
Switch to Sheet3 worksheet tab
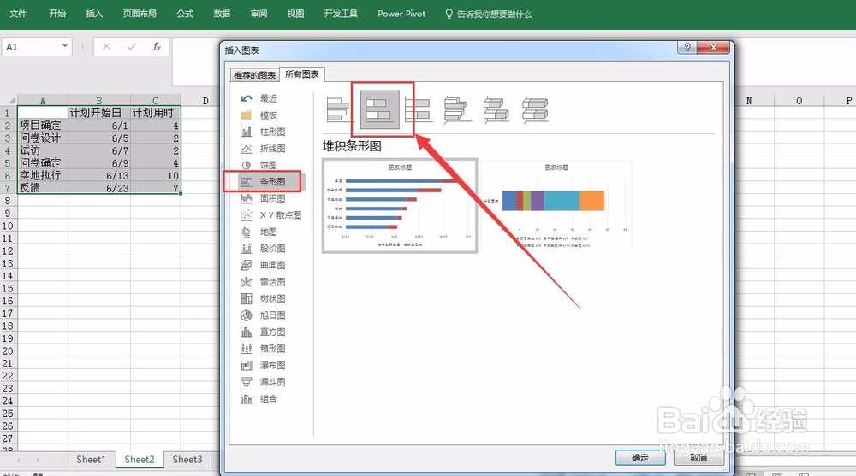pyautogui.click(x=187, y=460)
